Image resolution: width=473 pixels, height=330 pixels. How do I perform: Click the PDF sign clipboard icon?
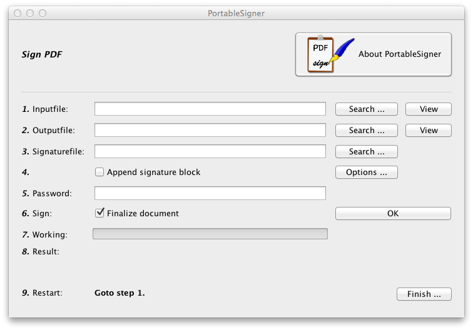pos(330,54)
